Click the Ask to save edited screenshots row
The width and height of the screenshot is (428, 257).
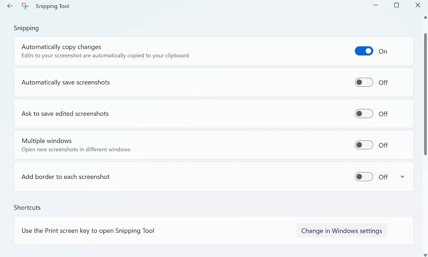pyautogui.click(x=178, y=114)
